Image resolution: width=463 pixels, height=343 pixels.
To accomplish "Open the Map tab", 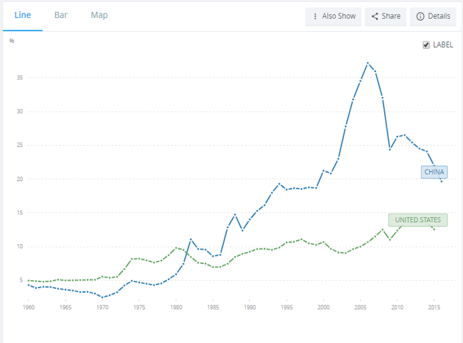I will [99, 15].
